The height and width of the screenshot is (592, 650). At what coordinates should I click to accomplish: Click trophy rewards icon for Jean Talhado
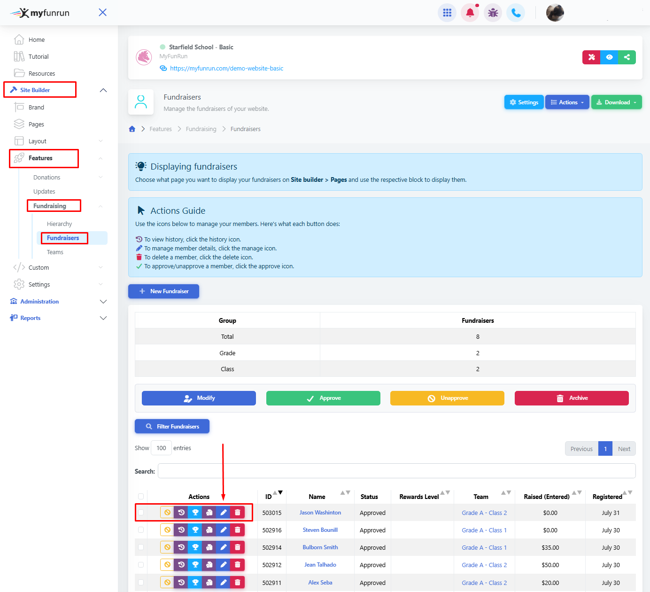pos(195,565)
